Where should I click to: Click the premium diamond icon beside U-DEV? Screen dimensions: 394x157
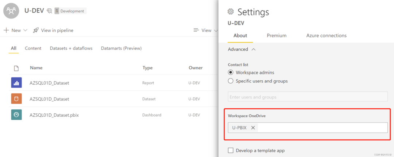click(50, 11)
